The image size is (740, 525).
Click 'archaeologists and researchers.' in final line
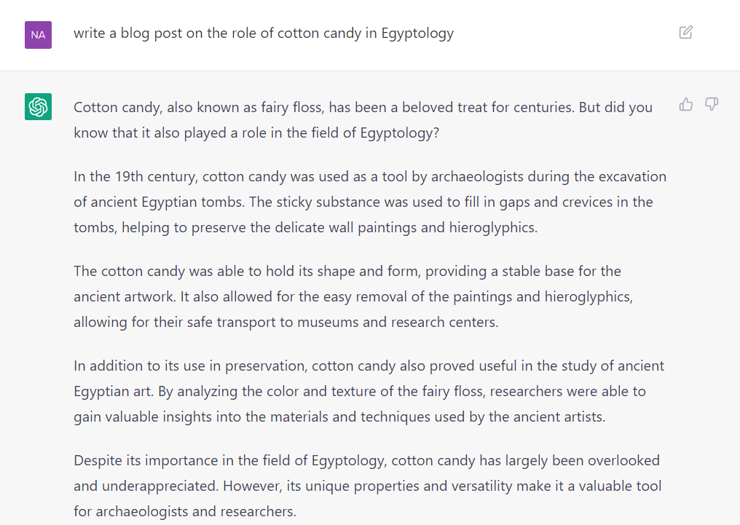[x=196, y=512]
